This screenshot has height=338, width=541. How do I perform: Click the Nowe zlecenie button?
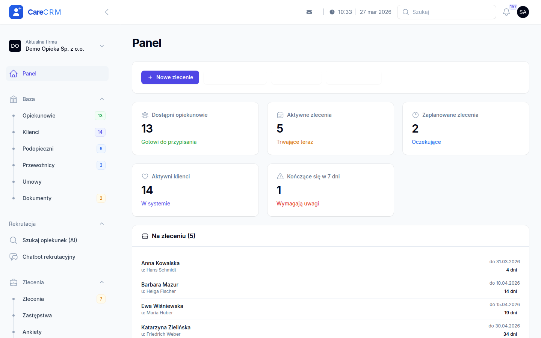pos(170,77)
